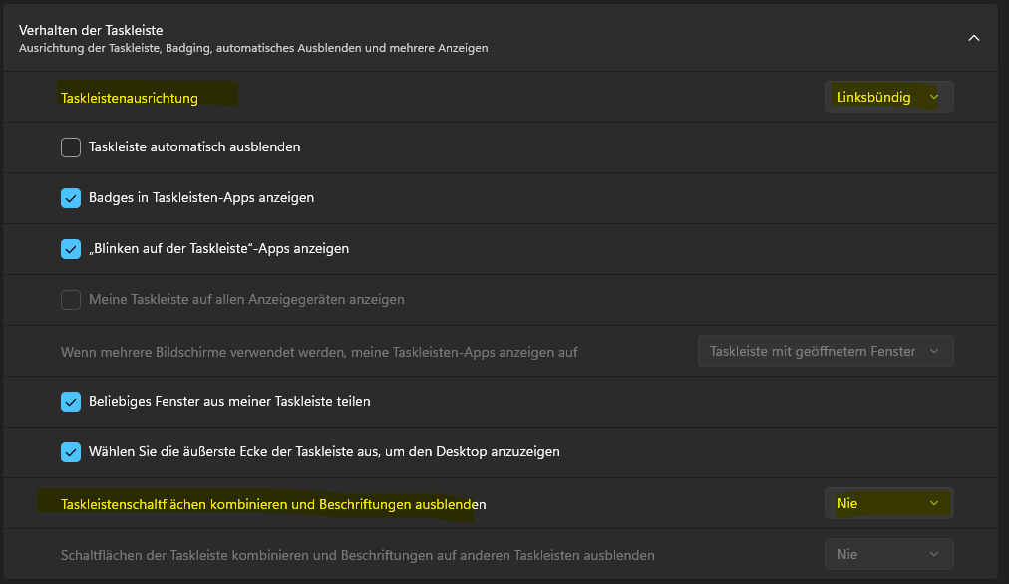Disable Blinken auf der Taskleiste Apps anzeigen
The width and height of the screenshot is (1009, 584).
(x=71, y=248)
